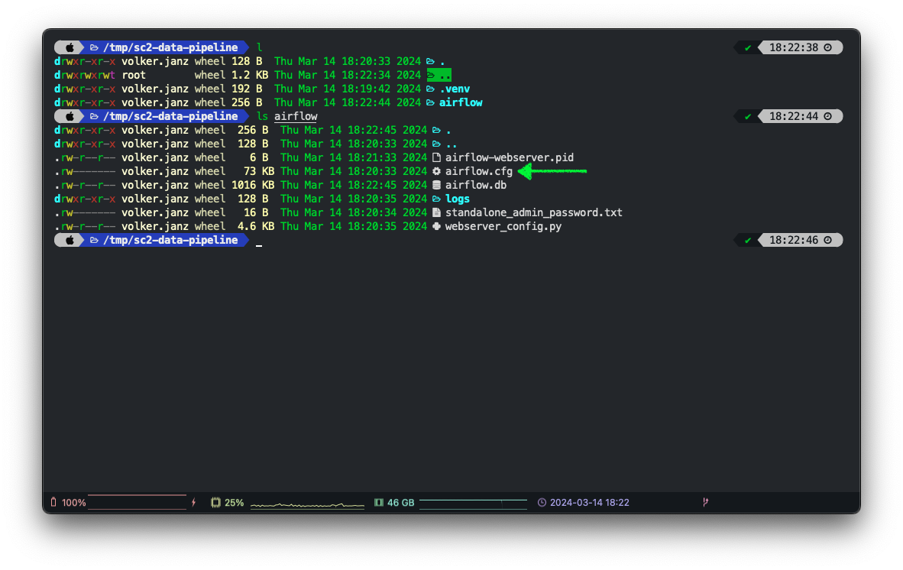Click the underlined airflow argument in the ls command
903x570 pixels.
pyautogui.click(x=295, y=116)
